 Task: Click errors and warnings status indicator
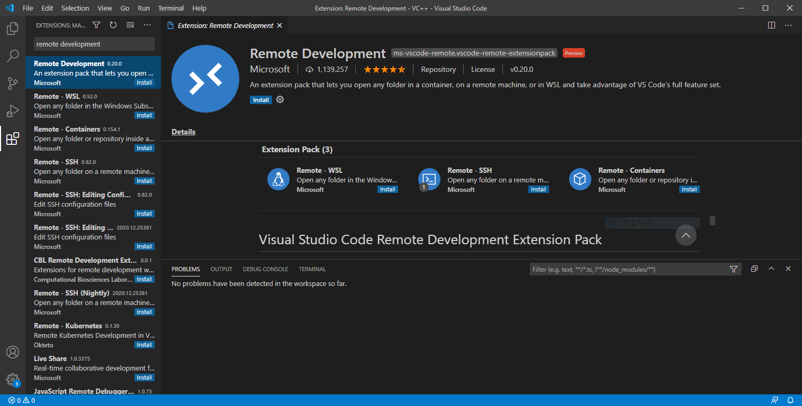[22, 400]
